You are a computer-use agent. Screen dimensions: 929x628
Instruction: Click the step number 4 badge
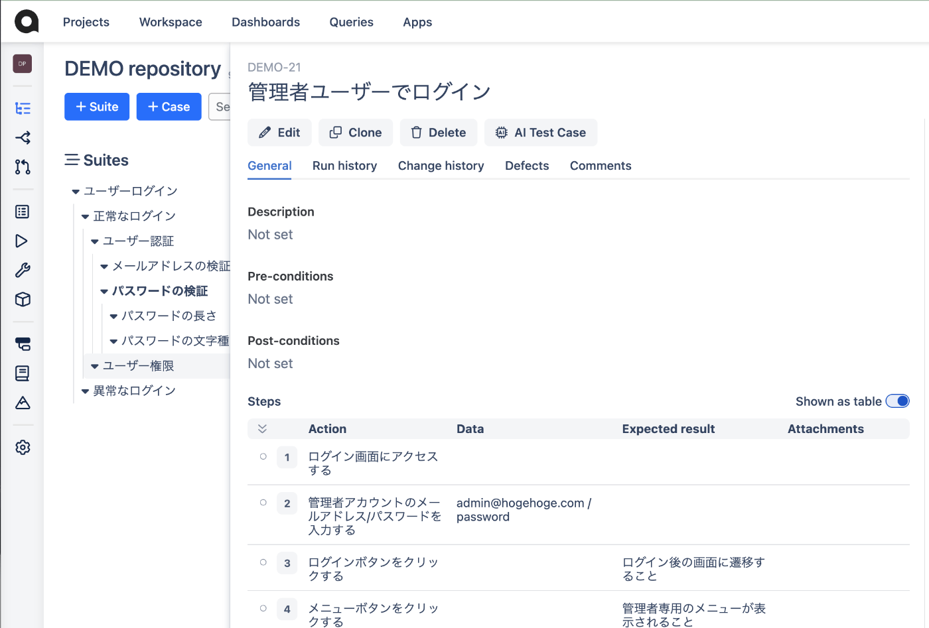[x=287, y=609]
